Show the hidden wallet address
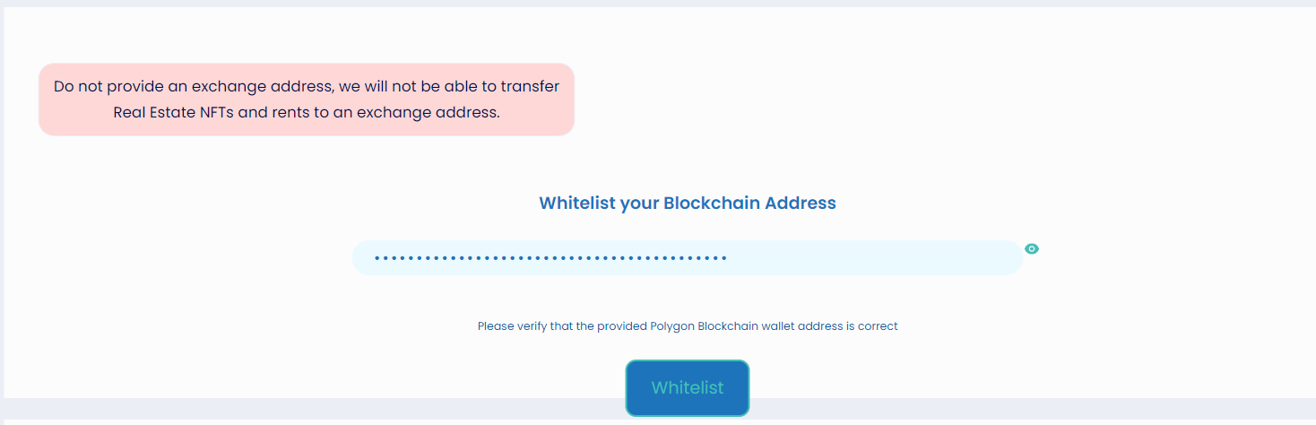Screen dimensions: 1316x425 pos(1032,248)
